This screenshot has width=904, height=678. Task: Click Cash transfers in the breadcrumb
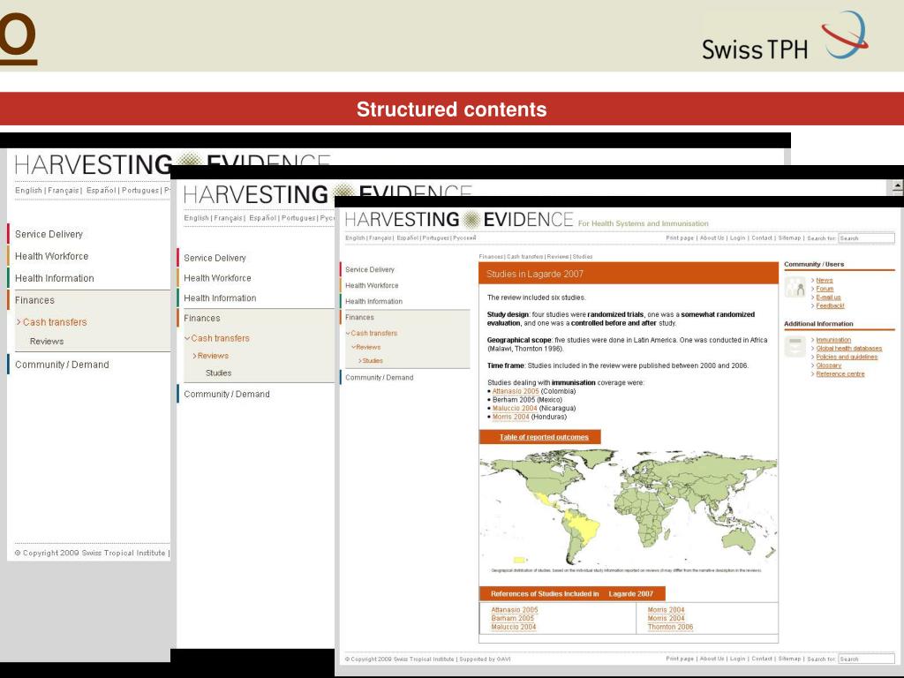(x=524, y=257)
